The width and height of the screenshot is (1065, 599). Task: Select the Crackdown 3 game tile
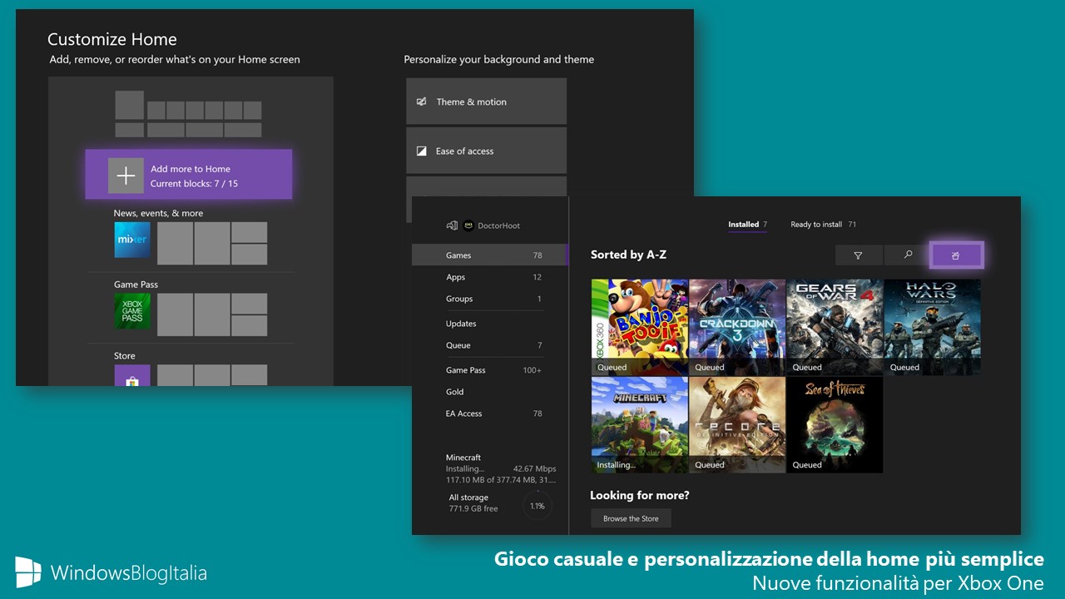(737, 327)
